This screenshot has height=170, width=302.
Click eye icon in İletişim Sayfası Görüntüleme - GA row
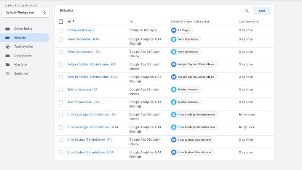click(174, 64)
